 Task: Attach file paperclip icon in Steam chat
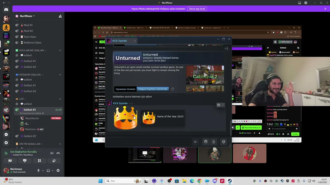214,142
